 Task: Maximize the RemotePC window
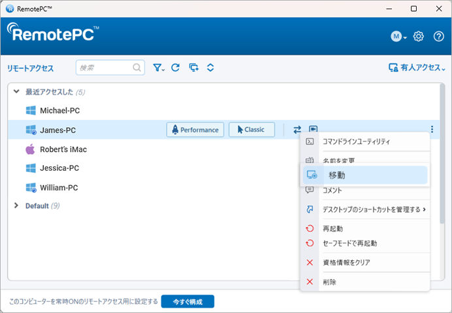(x=413, y=9)
